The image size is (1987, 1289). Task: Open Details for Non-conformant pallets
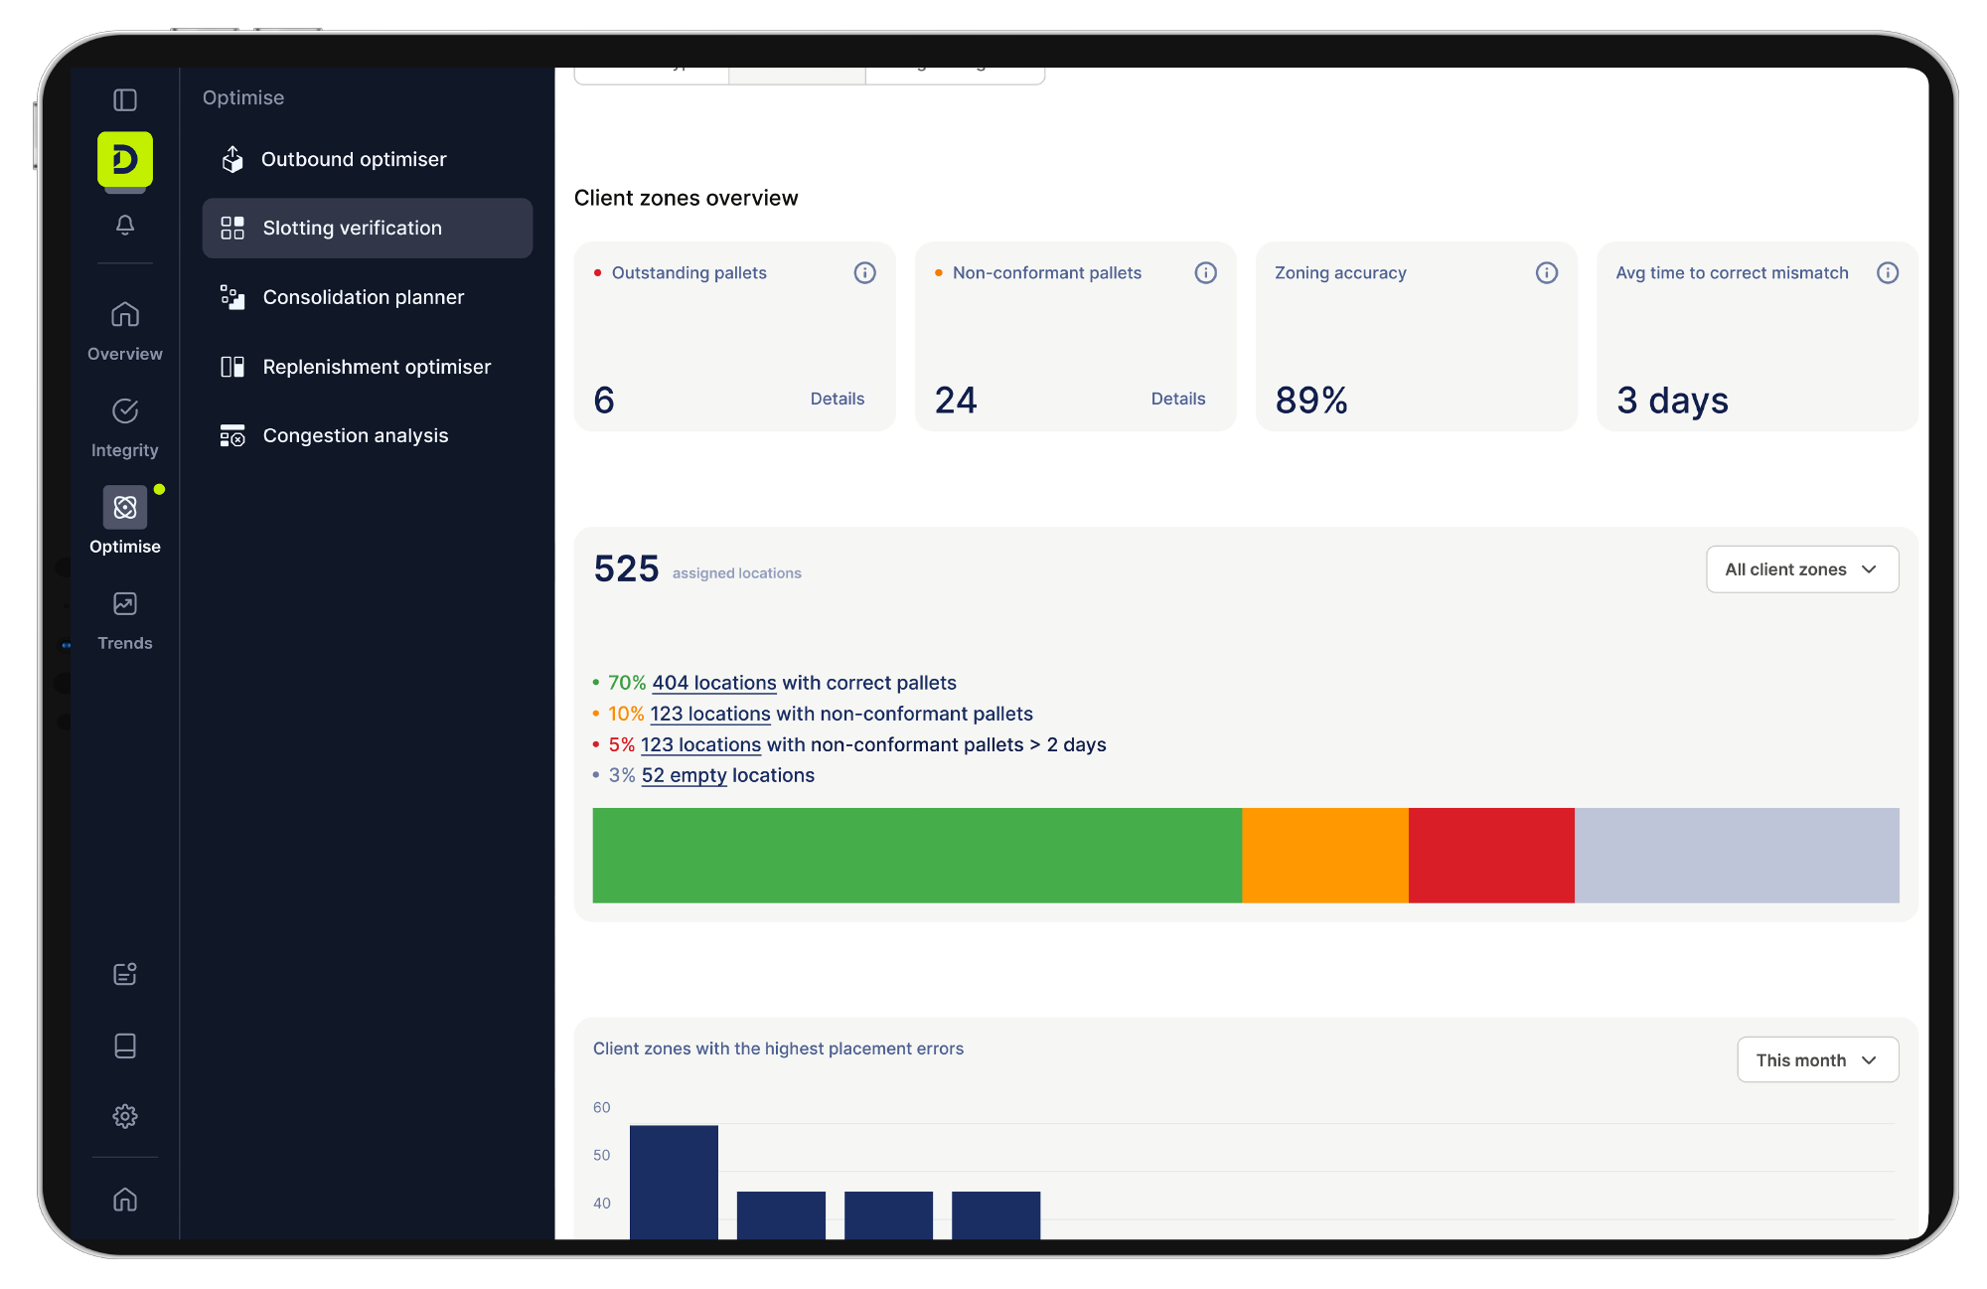(x=1177, y=399)
